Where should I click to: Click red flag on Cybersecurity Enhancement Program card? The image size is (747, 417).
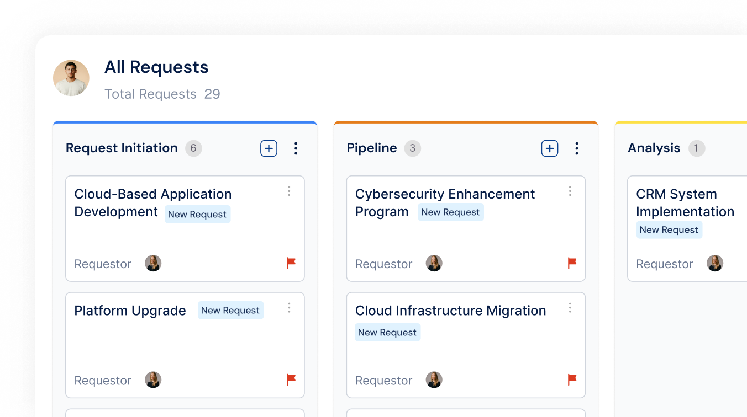point(572,263)
